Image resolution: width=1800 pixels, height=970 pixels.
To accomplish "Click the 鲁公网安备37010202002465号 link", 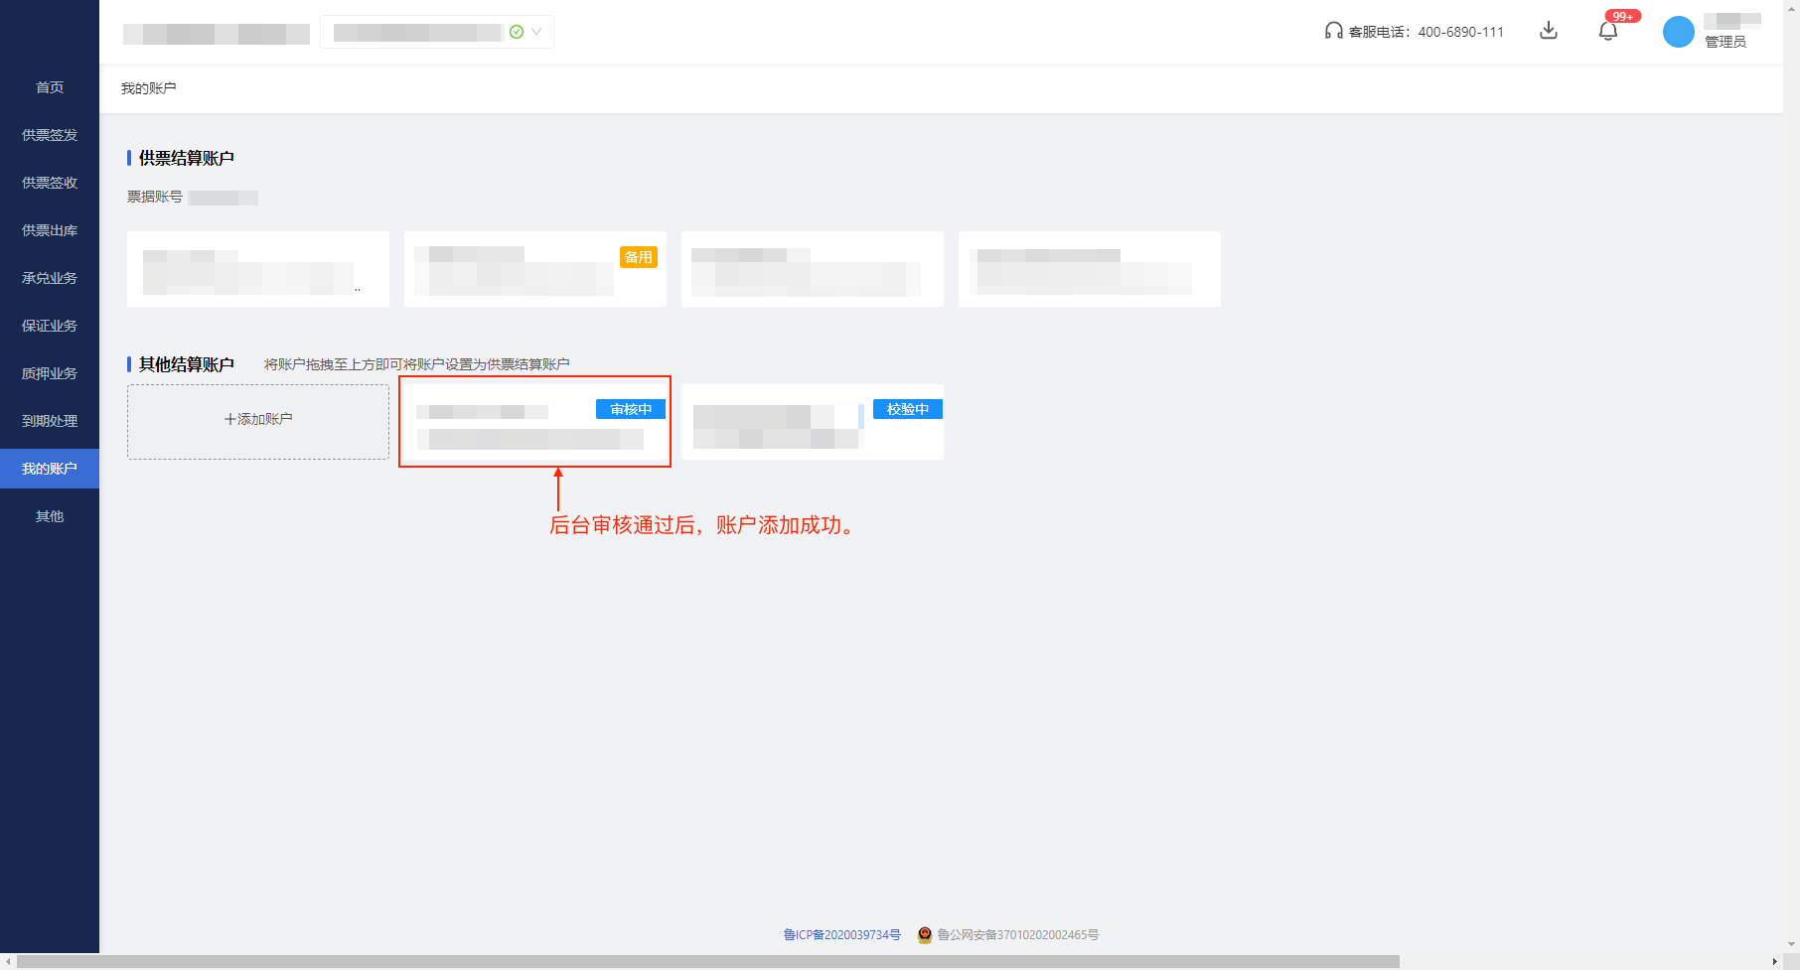I will (x=1017, y=934).
